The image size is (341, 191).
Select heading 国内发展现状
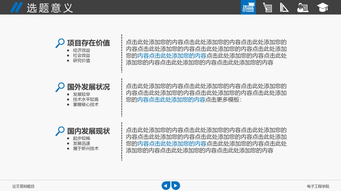(x=89, y=131)
